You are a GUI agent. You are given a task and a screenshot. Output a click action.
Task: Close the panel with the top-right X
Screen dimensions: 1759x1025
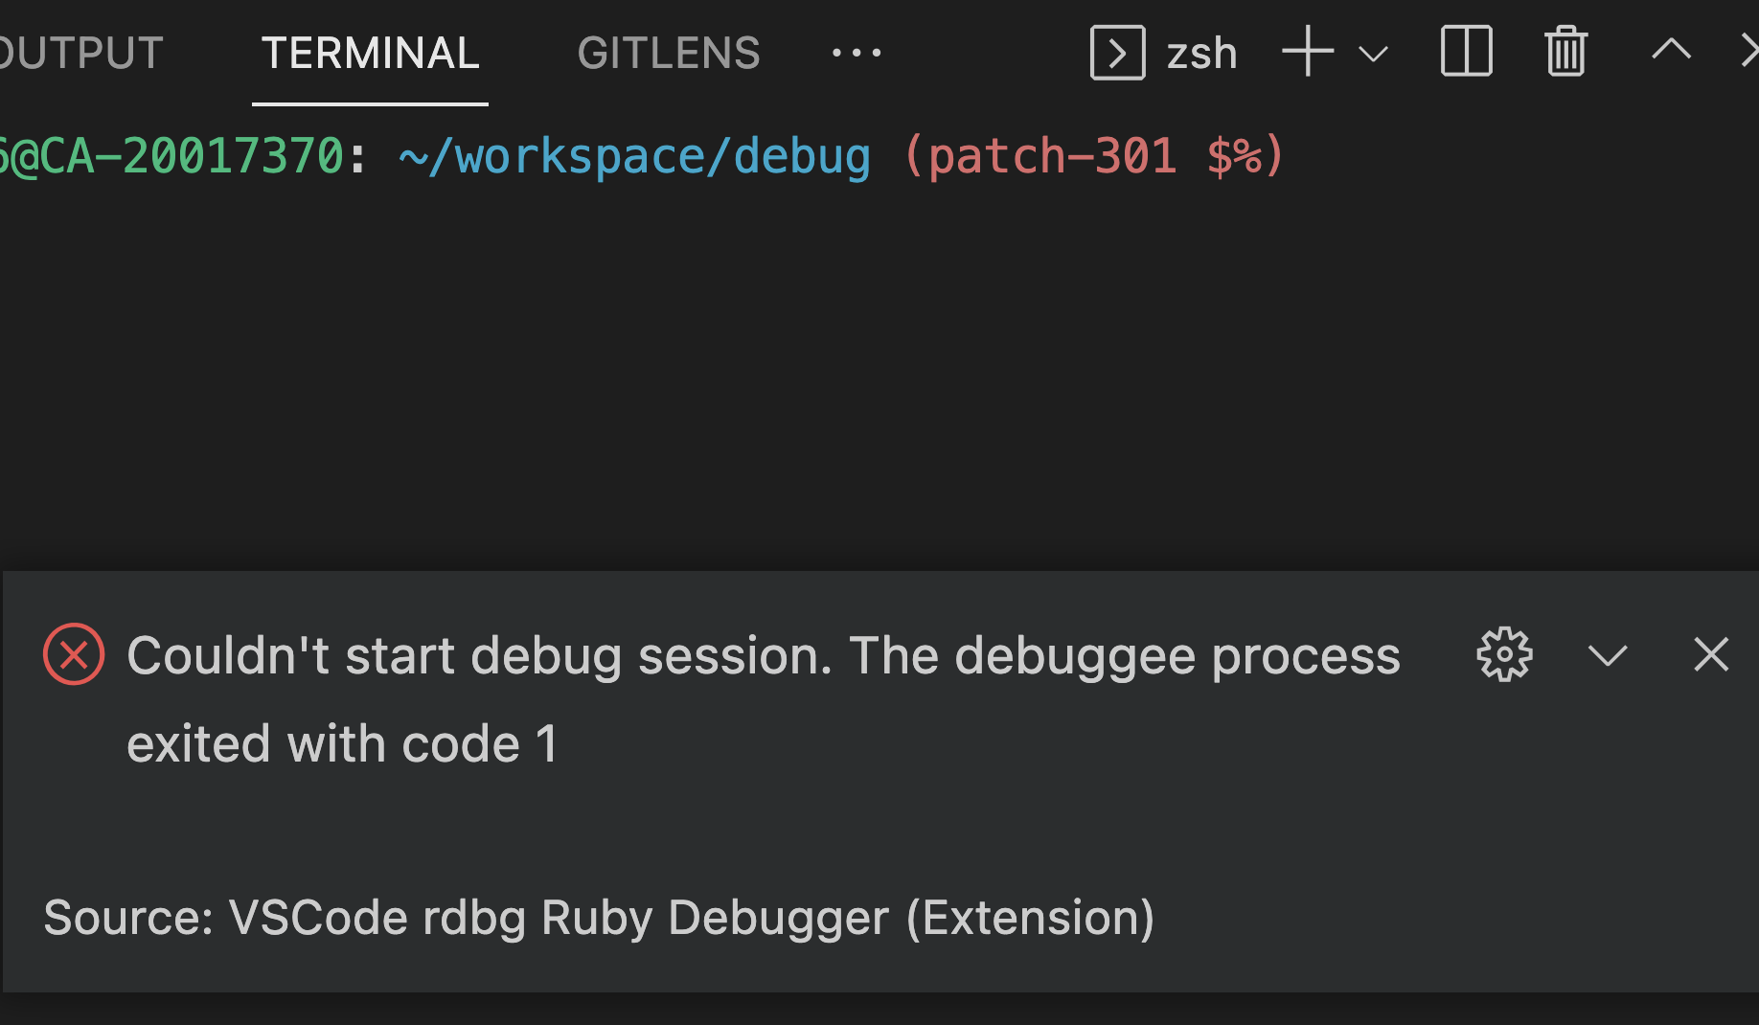pos(1750,51)
